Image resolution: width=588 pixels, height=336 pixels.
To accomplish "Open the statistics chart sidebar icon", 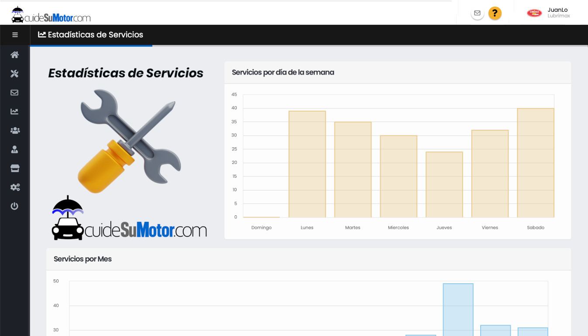I will (15, 112).
